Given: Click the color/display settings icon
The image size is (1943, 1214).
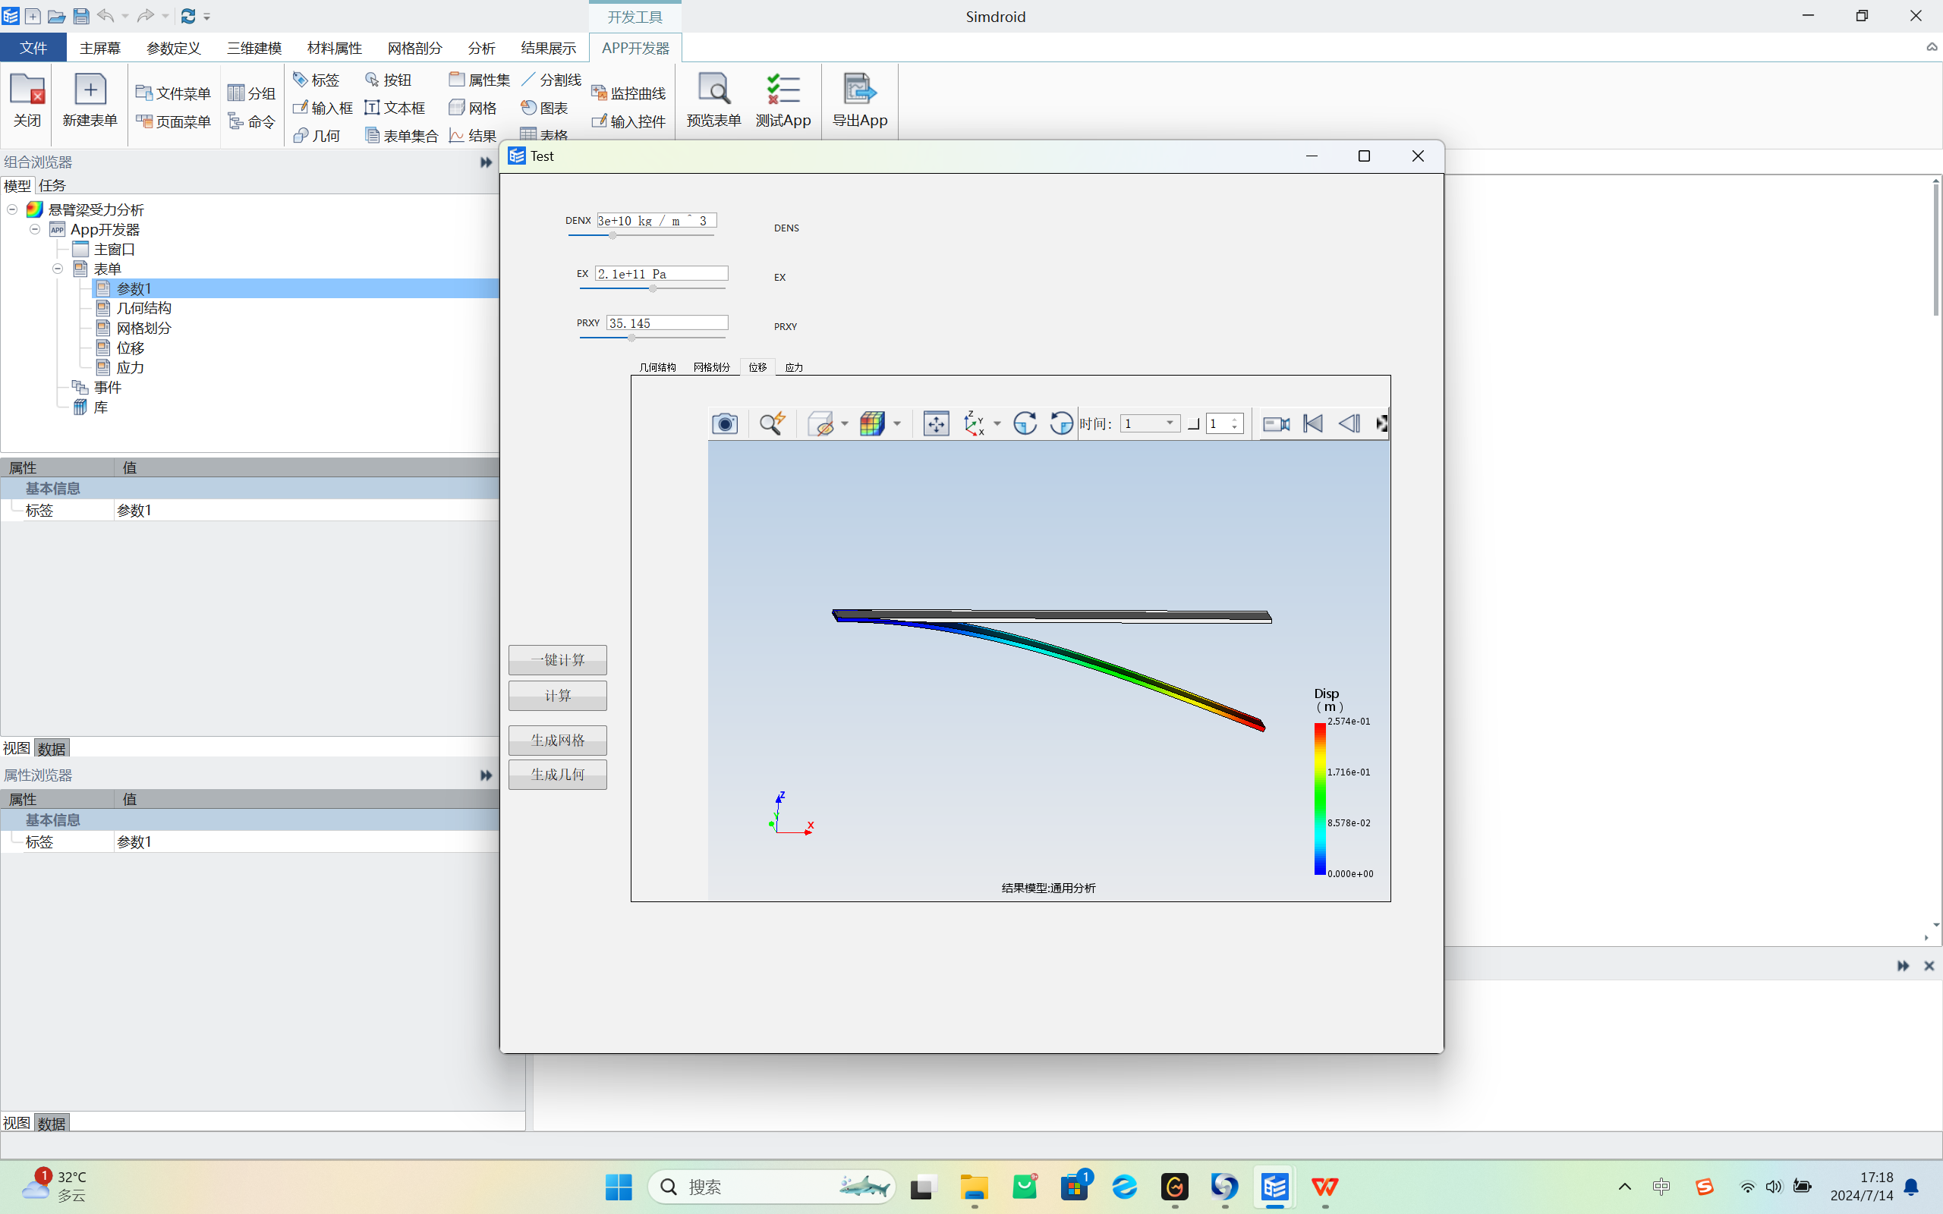Looking at the screenshot, I should (871, 423).
